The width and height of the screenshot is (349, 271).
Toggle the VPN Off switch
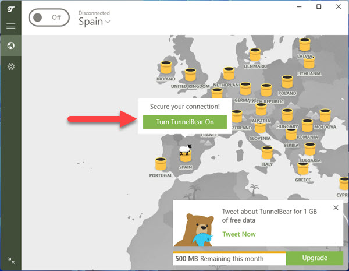click(x=49, y=17)
